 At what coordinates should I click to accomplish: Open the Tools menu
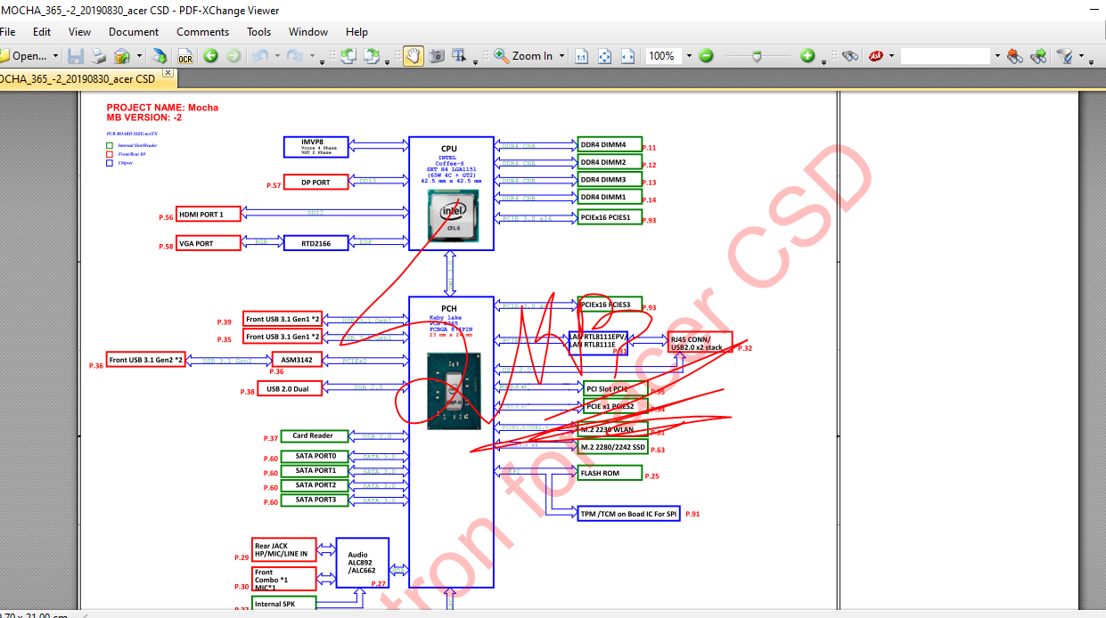tap(259, 31)
